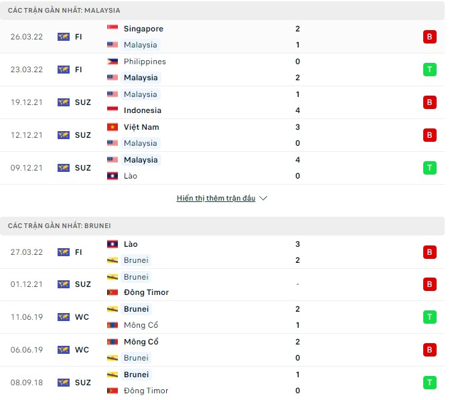This screenshot has width=450, height=400.
Task: Click the SUZ competition label on 12.12.21 row
Action: [x=83, y=135]
